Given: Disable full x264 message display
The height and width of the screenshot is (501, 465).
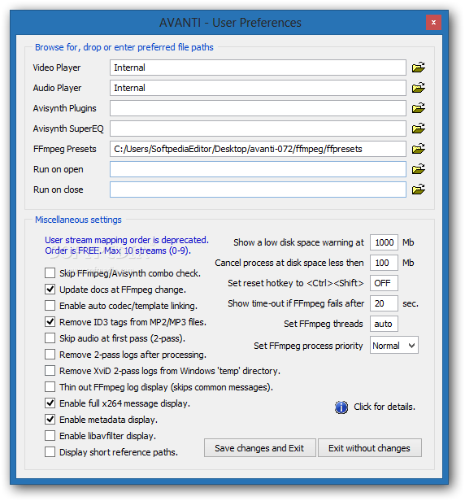Looking at the screenshot, I should [50, 403].
